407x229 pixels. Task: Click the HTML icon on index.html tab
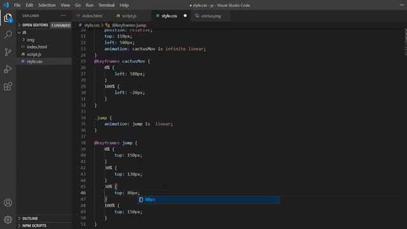click(78, 16)
